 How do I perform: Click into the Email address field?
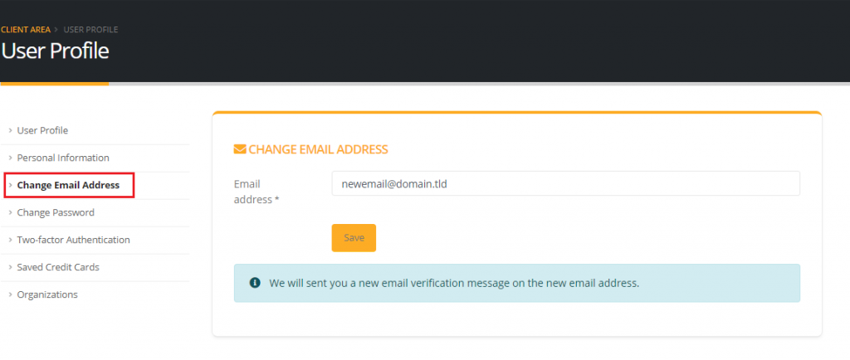[564, 183]
